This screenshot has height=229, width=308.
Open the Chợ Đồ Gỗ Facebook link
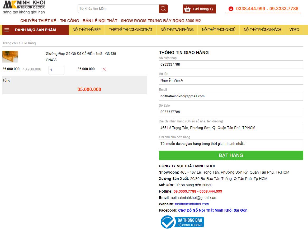(213, 210)
